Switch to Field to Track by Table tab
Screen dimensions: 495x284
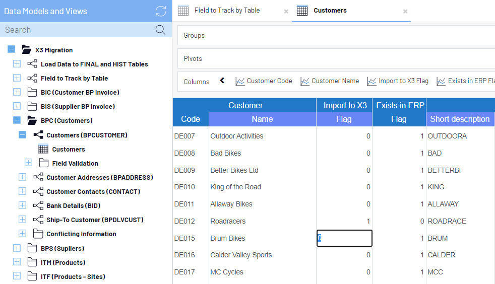(227, 11)
